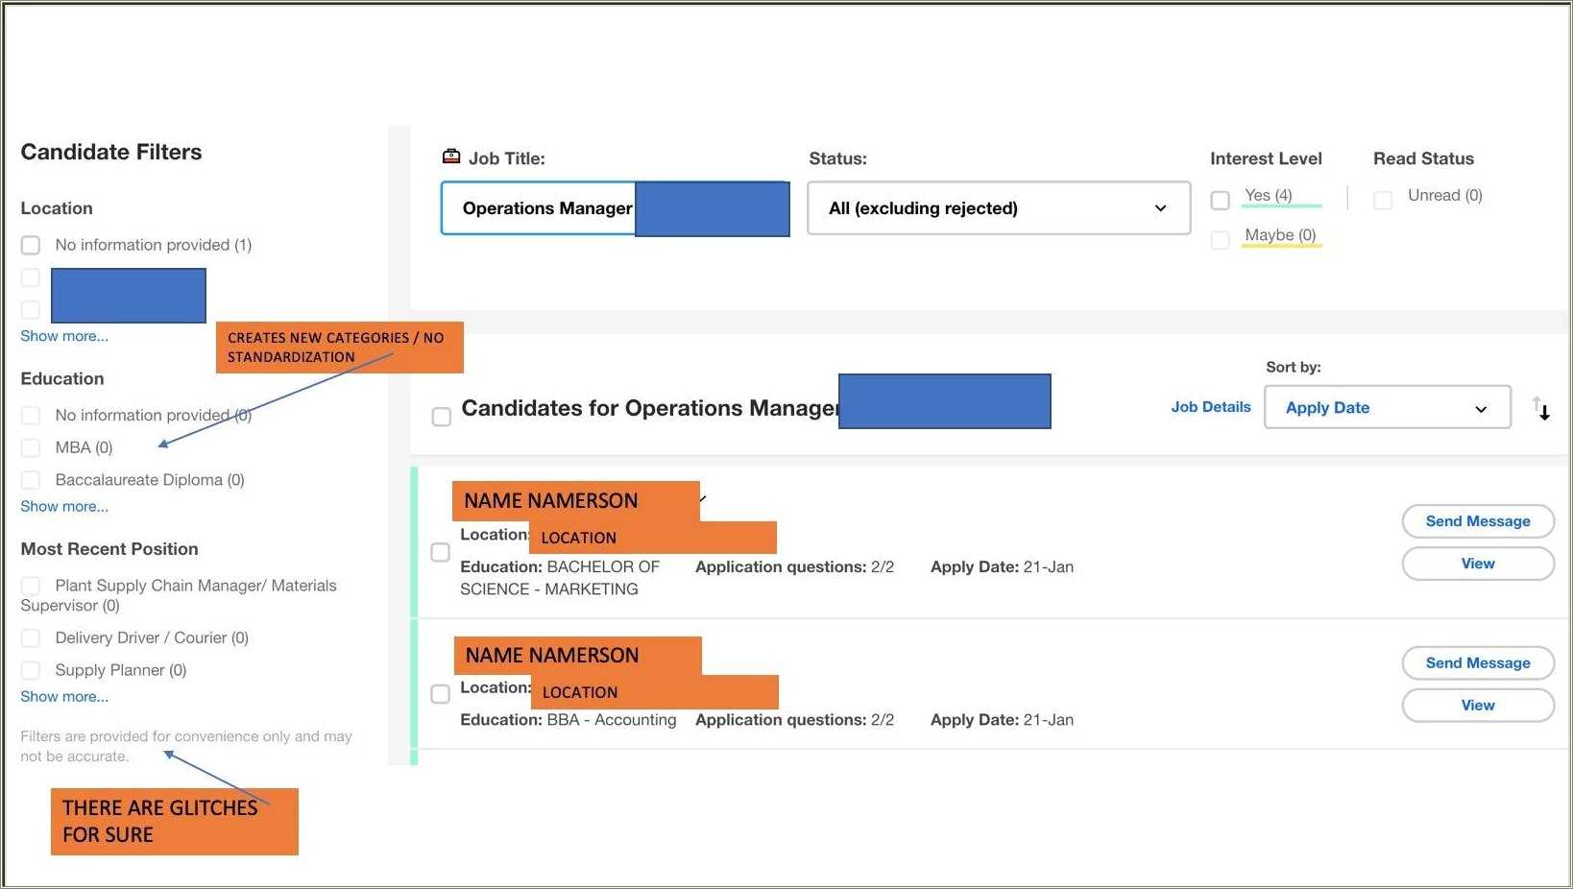Open the Status dropdown showing All (excluding rejected)
Viewport: 1573px width, 889px height.
point(998,208)
